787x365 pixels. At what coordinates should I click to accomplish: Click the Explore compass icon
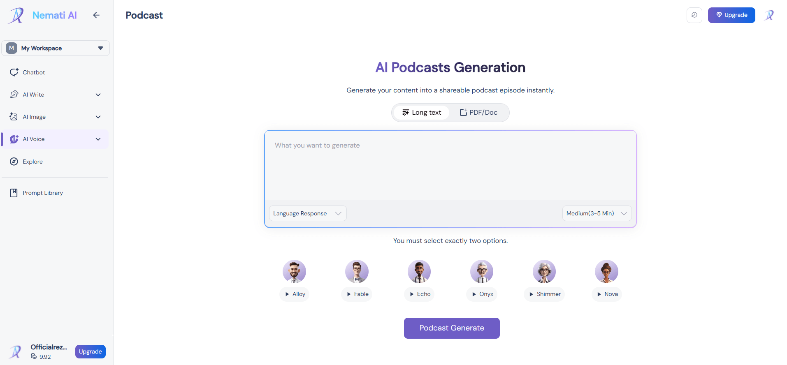(x=14, y=162)
